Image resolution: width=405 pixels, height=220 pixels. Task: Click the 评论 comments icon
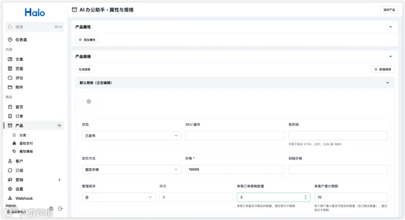pyautogui.click(x=10, y=78)
